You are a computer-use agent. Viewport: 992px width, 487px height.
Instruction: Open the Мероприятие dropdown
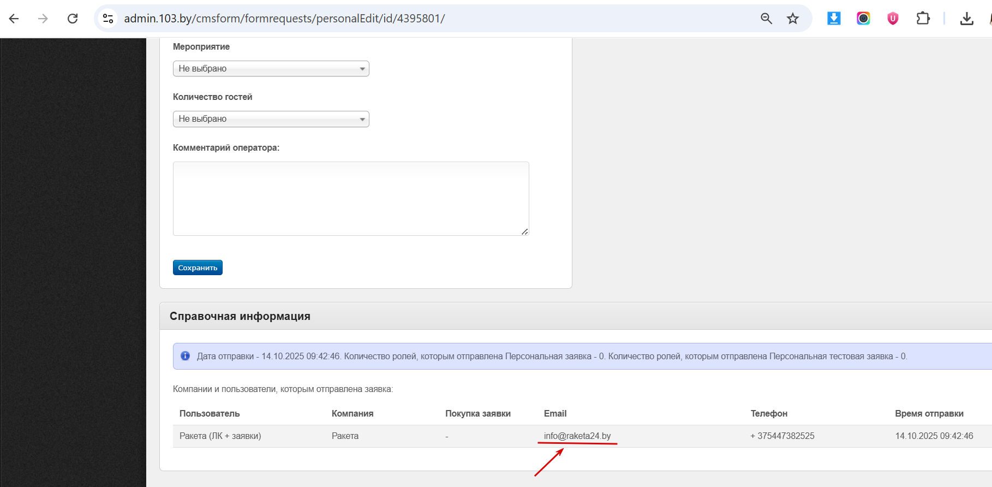tap(271, 69)
